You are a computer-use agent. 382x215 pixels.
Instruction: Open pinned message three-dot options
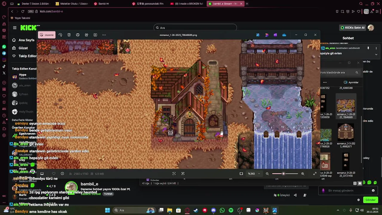376,48
